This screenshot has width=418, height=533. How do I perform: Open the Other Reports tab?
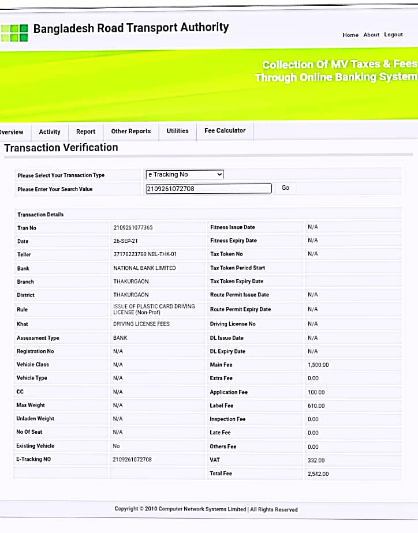131,131
